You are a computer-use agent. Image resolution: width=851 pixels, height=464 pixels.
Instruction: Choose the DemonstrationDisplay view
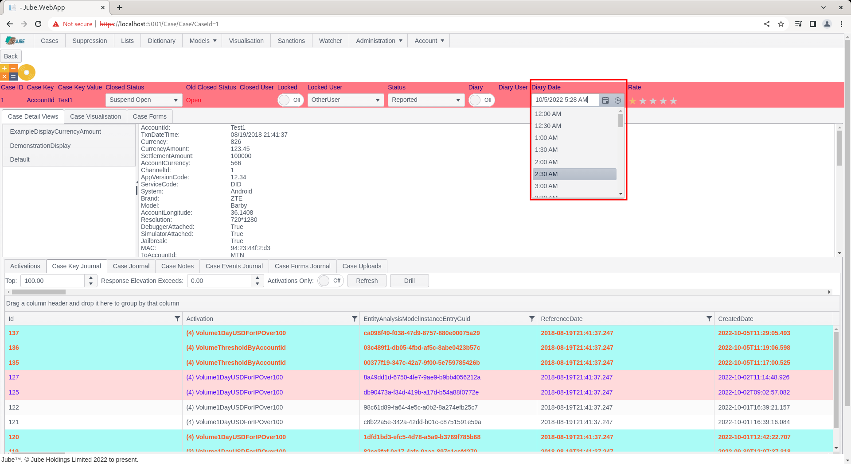[69, 146]
